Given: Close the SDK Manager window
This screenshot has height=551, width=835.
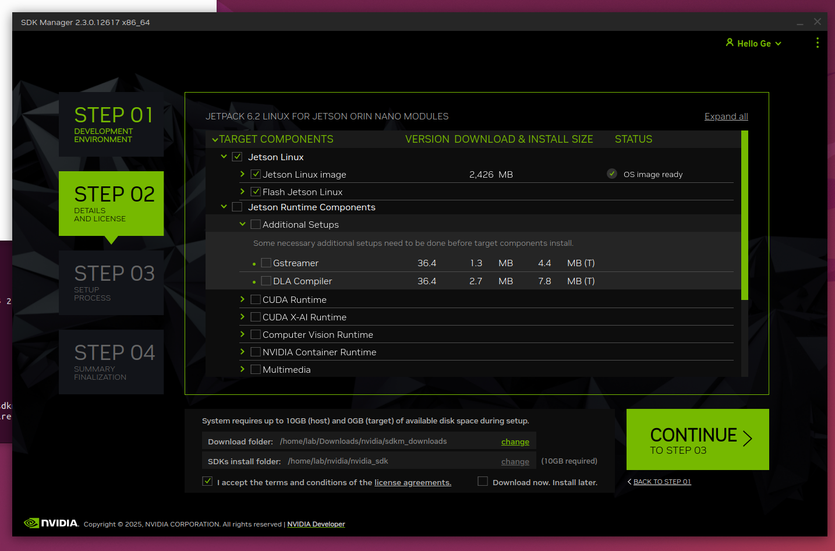Looking at the screenshot, I should coord(818,22).
